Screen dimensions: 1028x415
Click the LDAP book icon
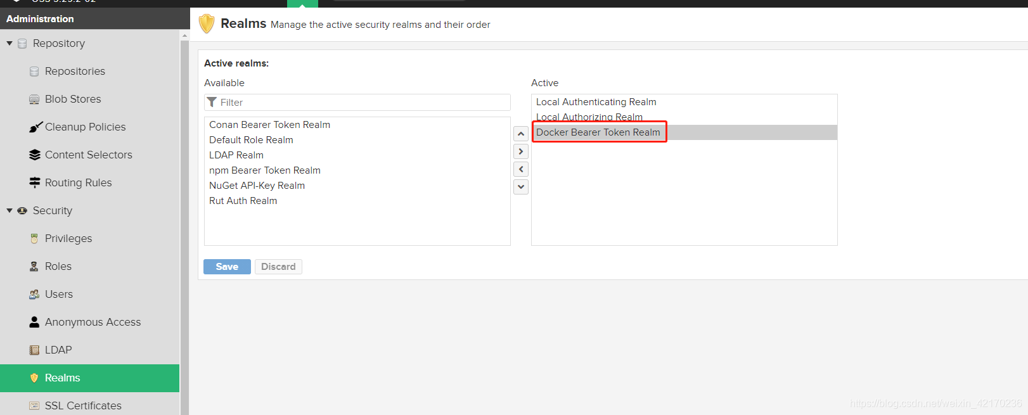click(34, 350)
